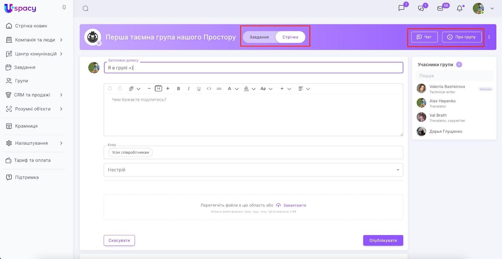Click the Усім співробітникам recipient chip
The width and height of the screenshot is (502, 259).
[x=131, y=152]
